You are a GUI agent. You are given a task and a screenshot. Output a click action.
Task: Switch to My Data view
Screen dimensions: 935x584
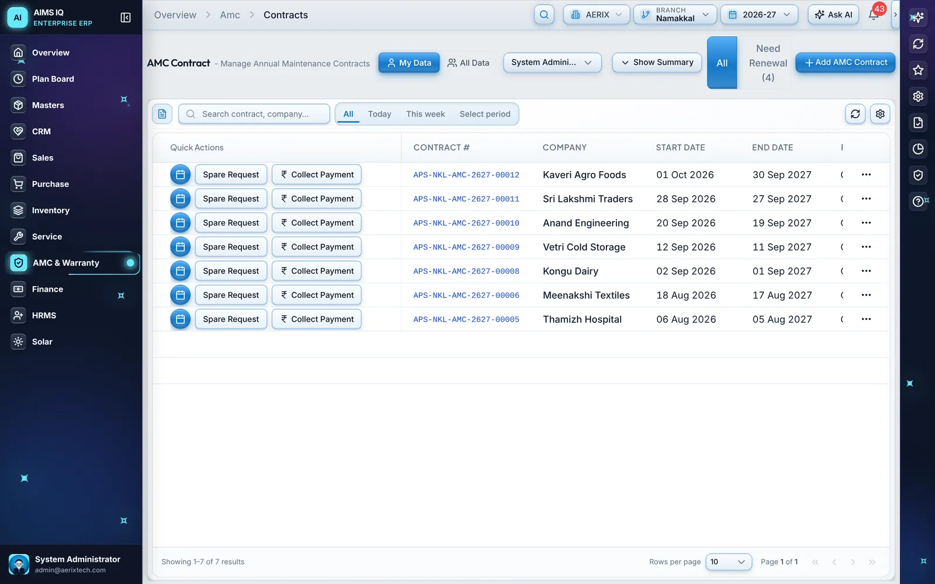click(x=409, y=62)
